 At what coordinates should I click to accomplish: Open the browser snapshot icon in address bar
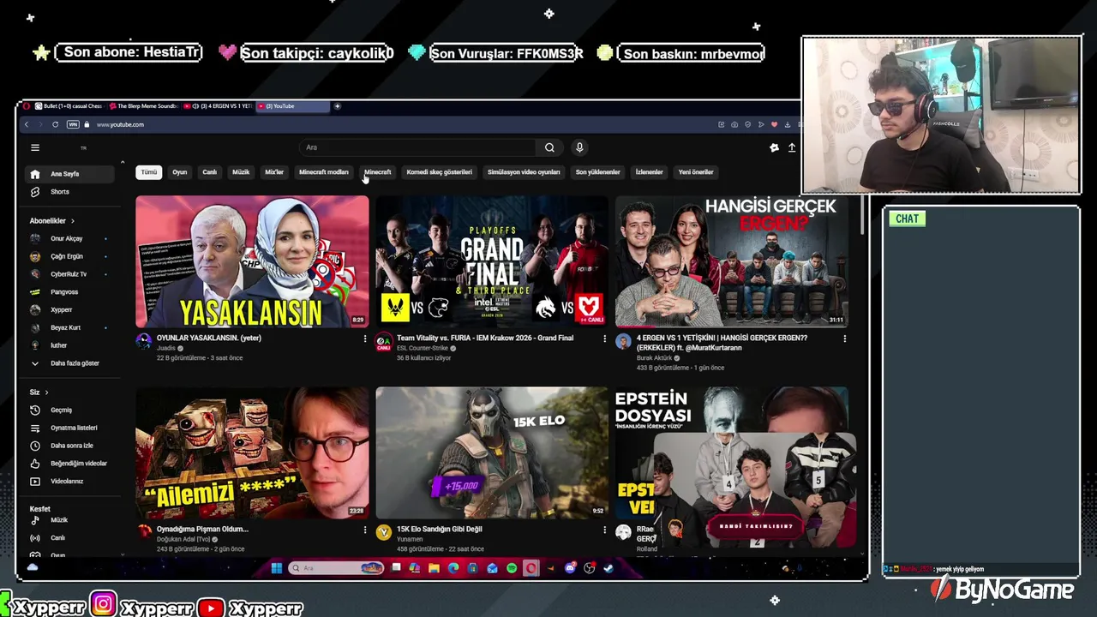[734, 124]
